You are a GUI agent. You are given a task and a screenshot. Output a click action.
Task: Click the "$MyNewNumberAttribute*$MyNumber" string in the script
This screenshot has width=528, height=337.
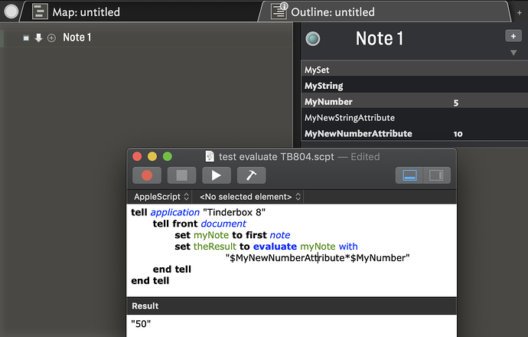tap(318, 258)
